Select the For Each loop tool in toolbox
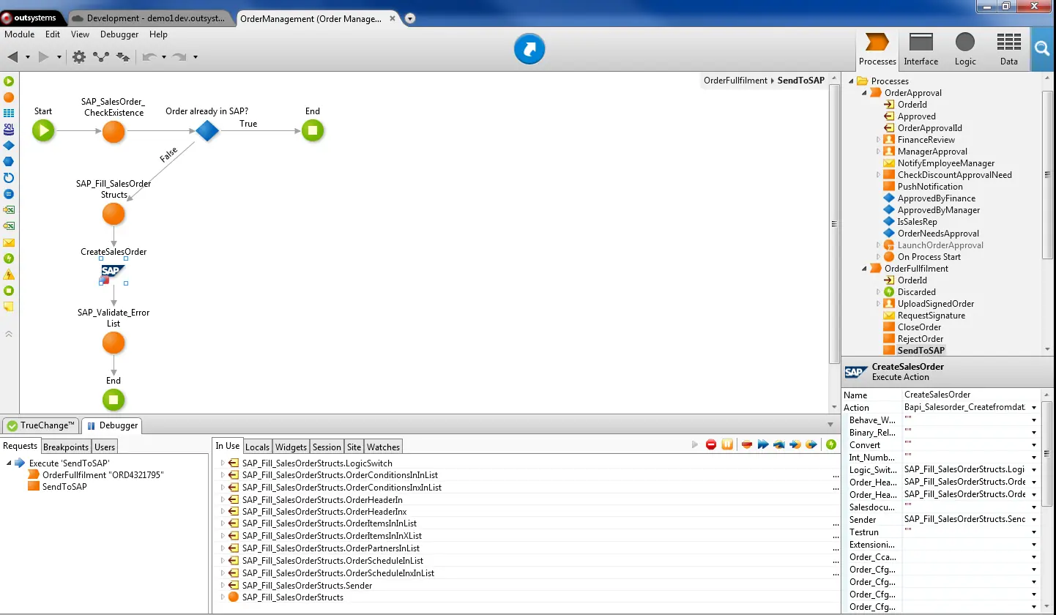1056x615 pixels. click(x=9, y=178)
